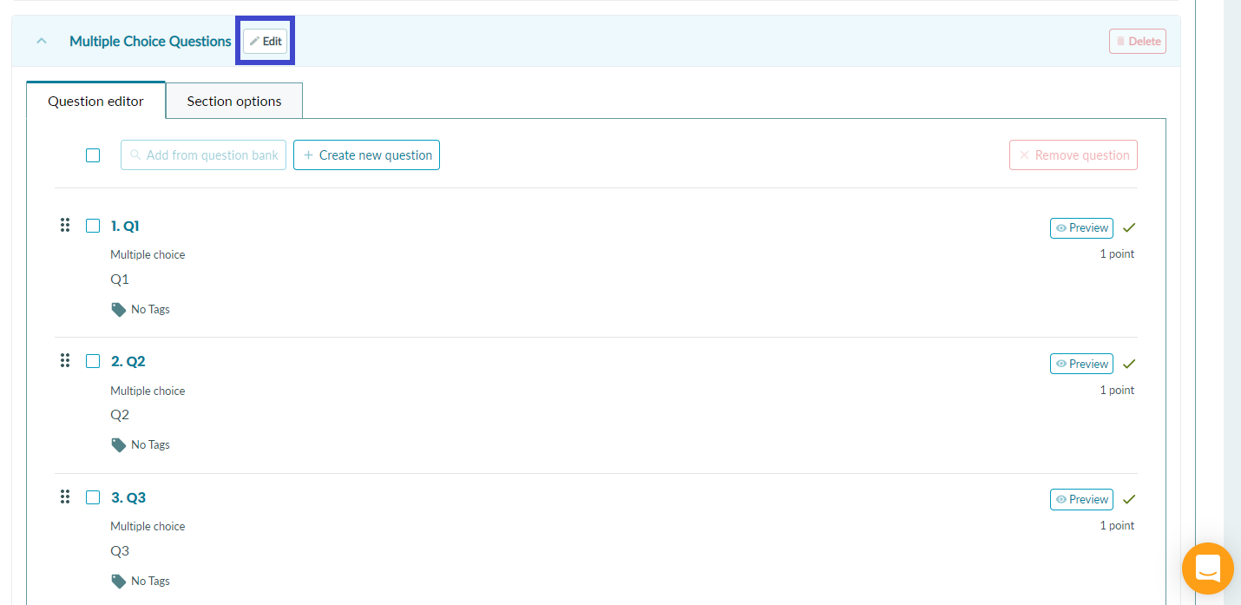1241x605 pixels.
Task: Click the tag icon under Q1
Action: pos(118,309)
